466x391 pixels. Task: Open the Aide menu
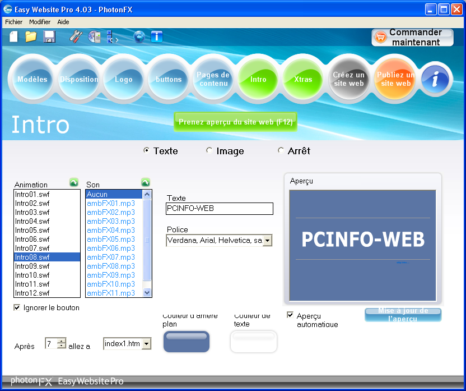point(63,22)
